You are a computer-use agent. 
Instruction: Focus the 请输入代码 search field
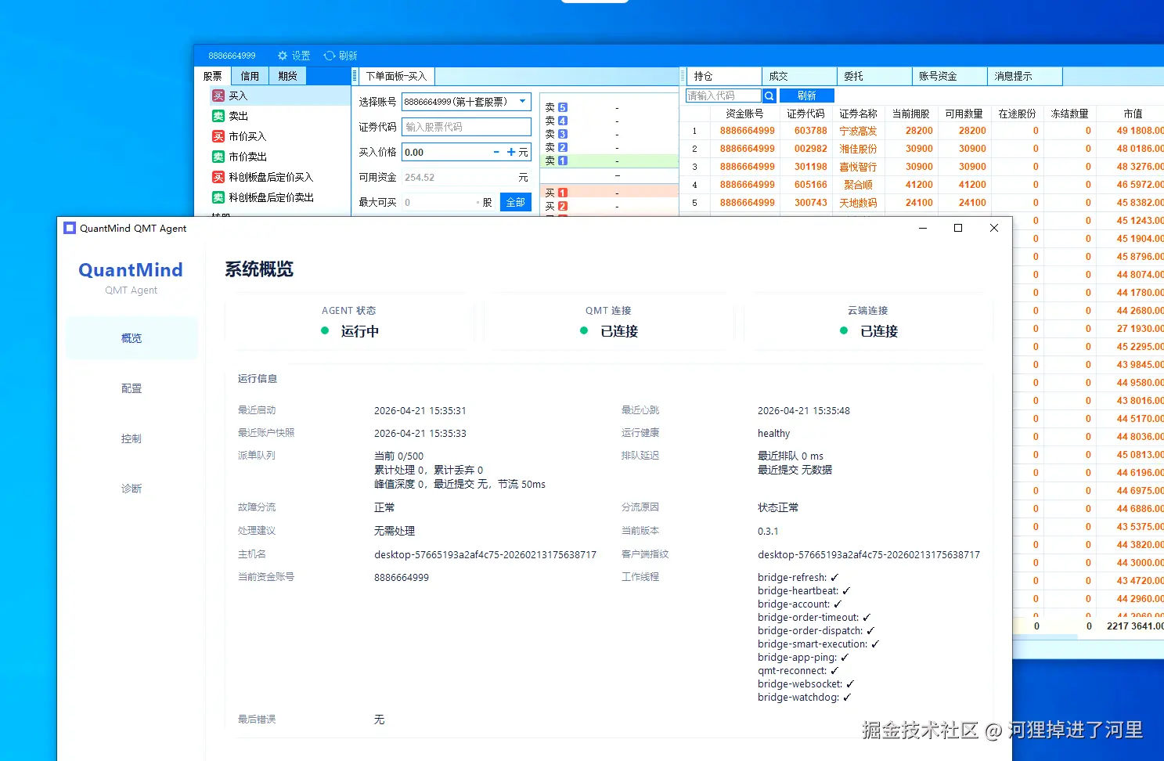coord(723,96)
